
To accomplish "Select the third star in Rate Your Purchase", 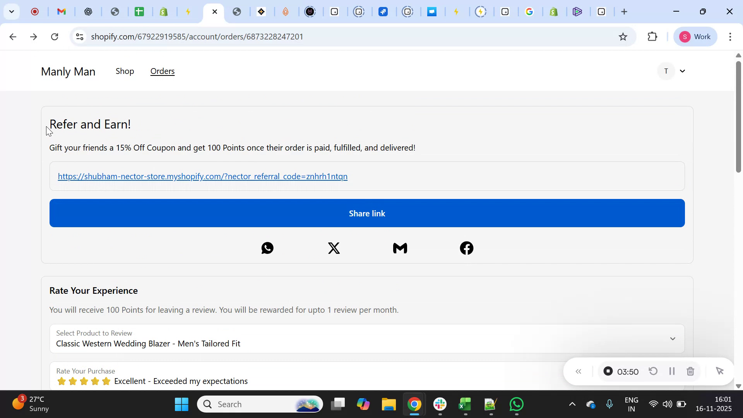I will click(84, 381).
